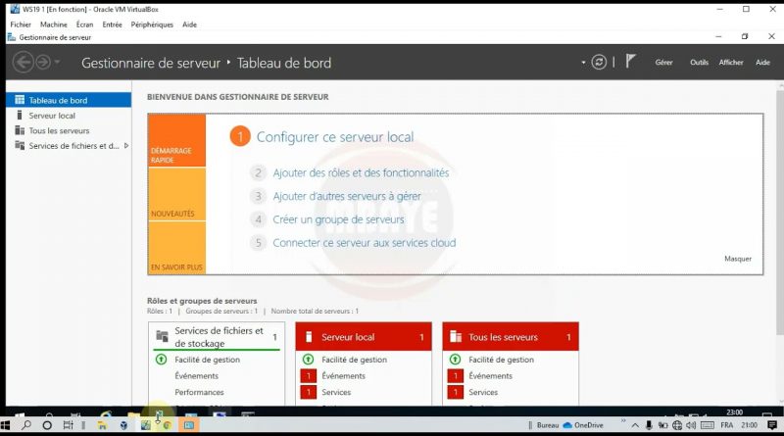Screen dimensions: 784x436
Task: Click Performances under Services de fichiers tile
Action: coord(199,392)
